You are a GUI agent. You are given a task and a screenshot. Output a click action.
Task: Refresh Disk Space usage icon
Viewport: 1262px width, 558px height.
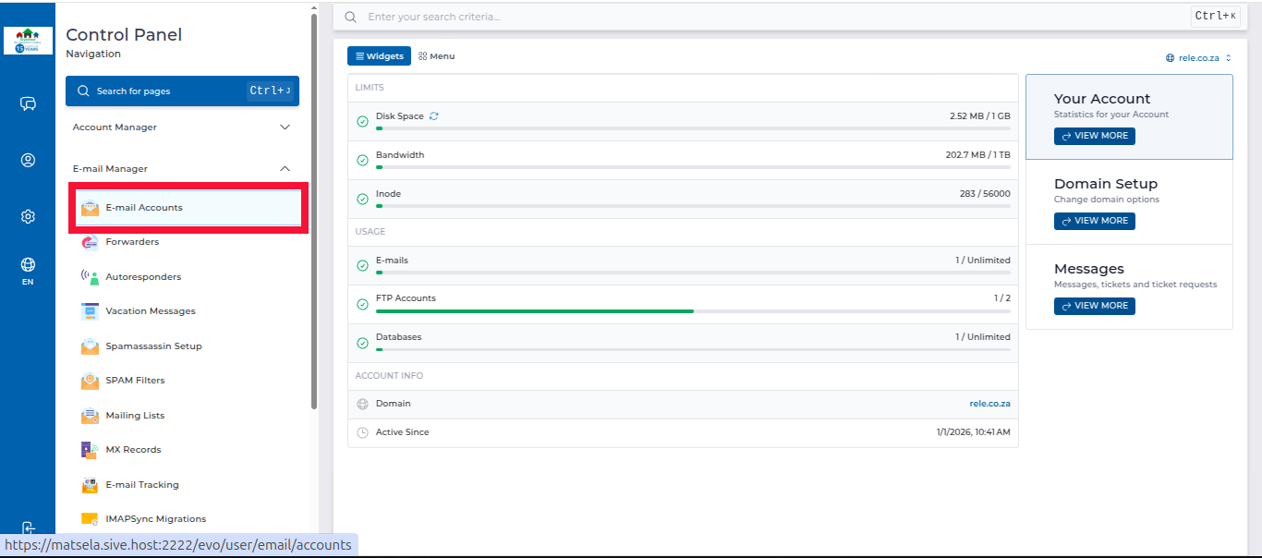click(434, 116)
